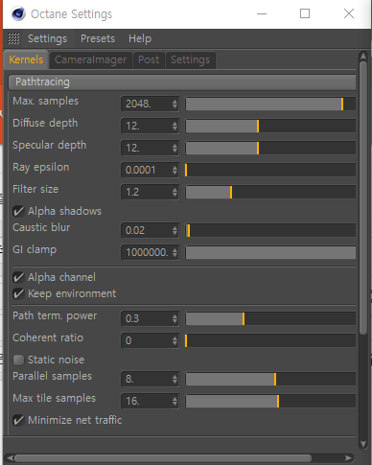Toggle the Keep environment checkbox
This screenshot has width=372, height=465.
(18, 293)
